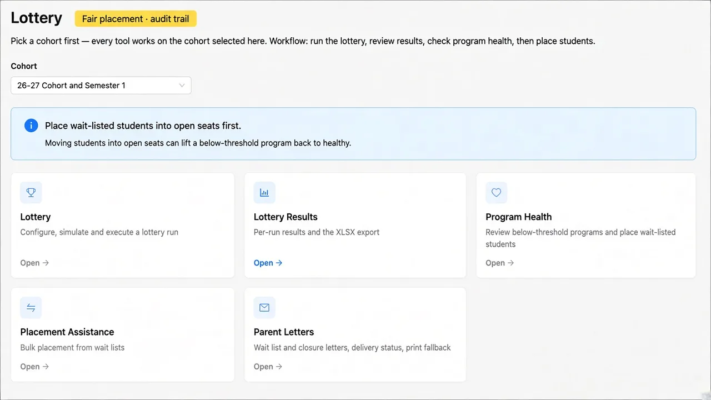This screenshot has height=400, width=711.
Task: Click the 'Pick a cohort first' instruction text
Action: coord(303,41)
